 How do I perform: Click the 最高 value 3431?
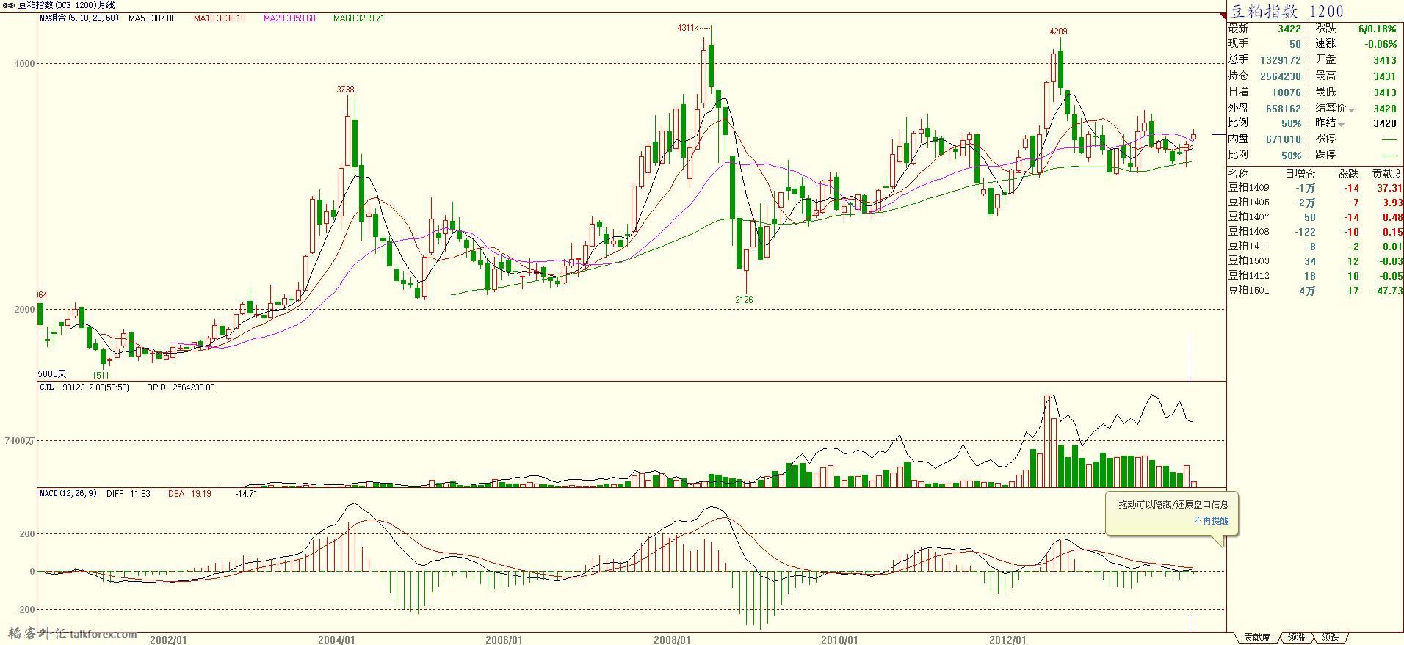[1385, 76]
